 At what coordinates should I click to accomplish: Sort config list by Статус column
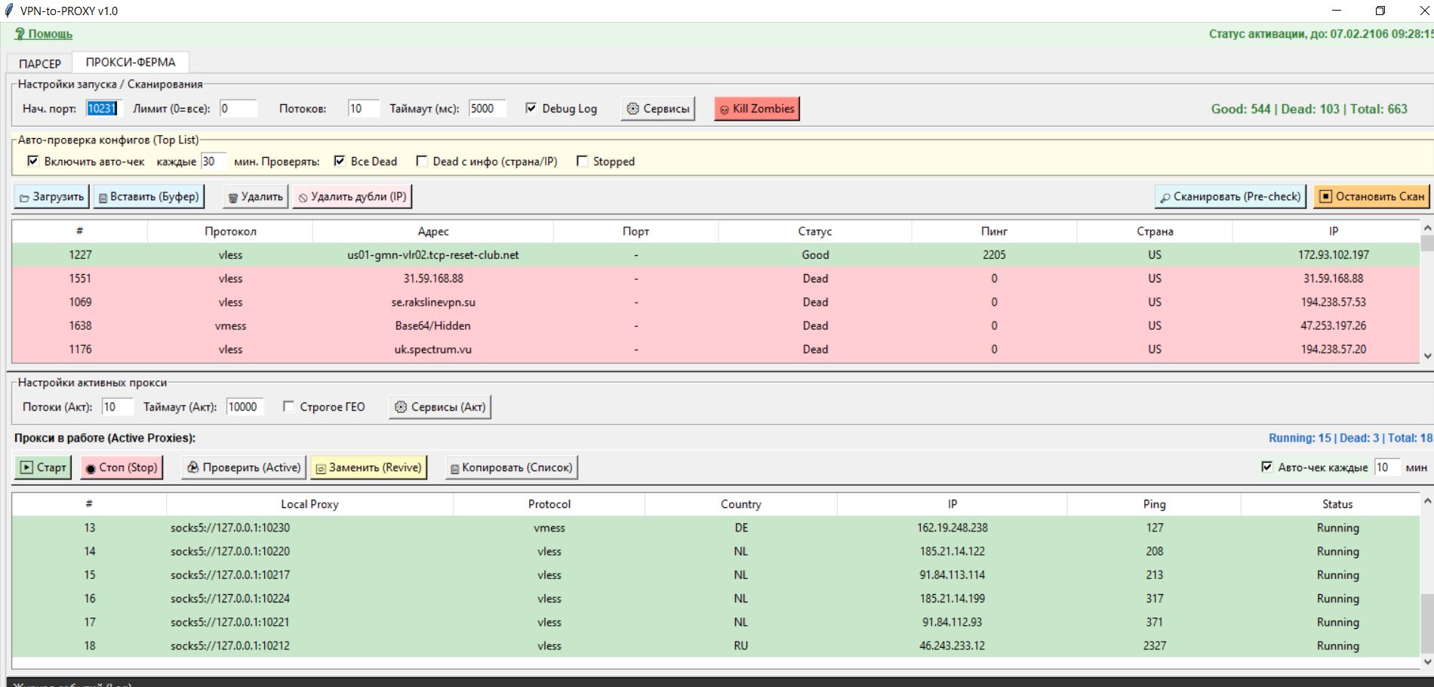(814, 232)
